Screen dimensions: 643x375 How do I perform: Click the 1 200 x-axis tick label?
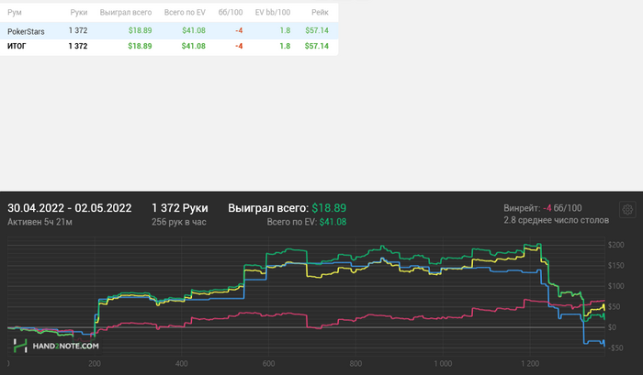coord(530,363)
